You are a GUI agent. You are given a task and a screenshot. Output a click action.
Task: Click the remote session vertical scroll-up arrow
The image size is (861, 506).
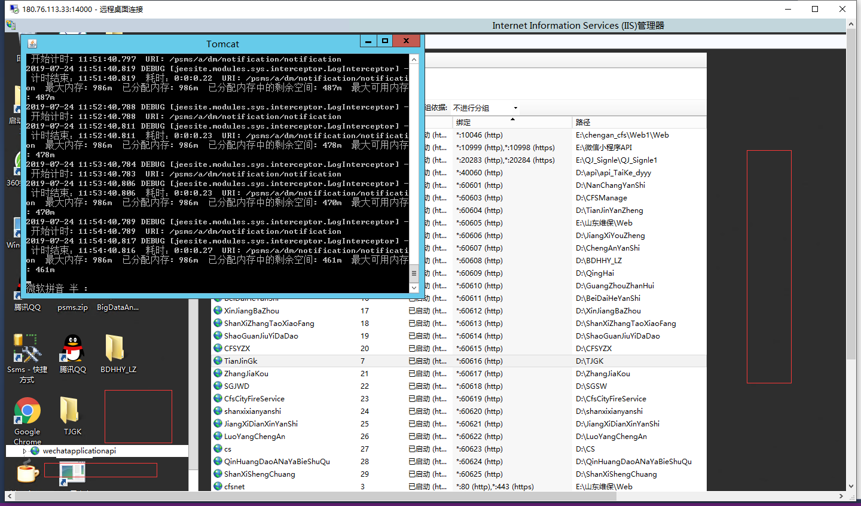(x=851, y=24)
